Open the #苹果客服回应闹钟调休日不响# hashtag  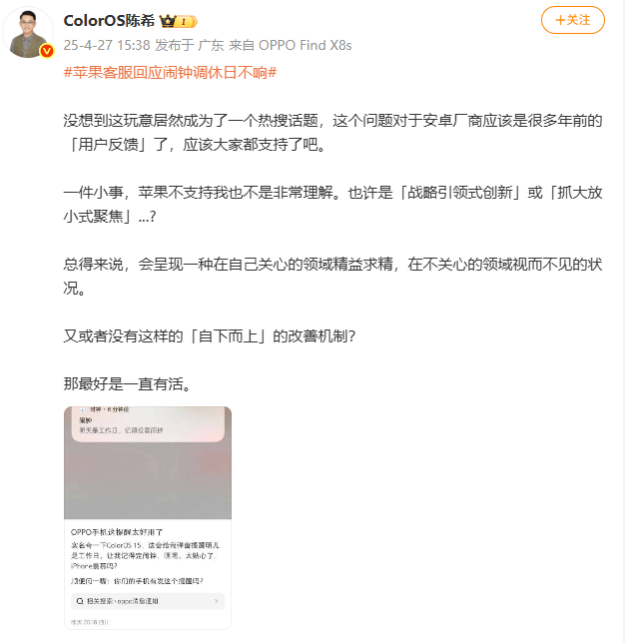(x=171, y=73)
